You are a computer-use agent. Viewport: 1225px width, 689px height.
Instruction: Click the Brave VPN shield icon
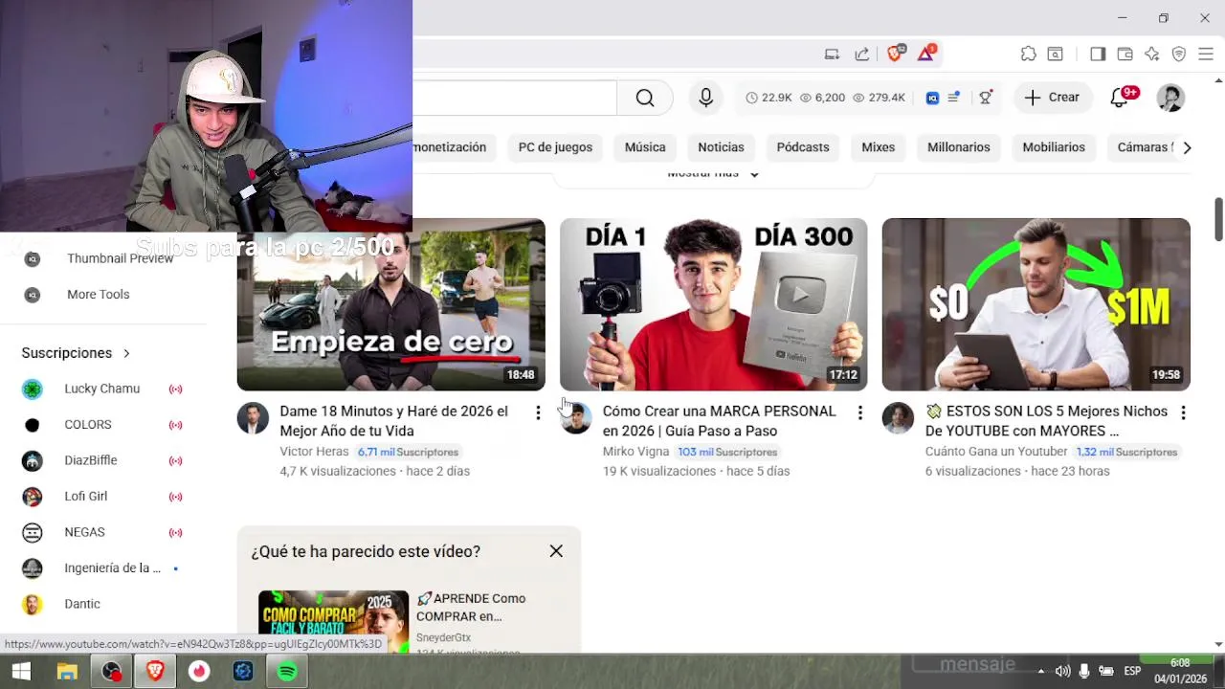tap(1179, 55)
